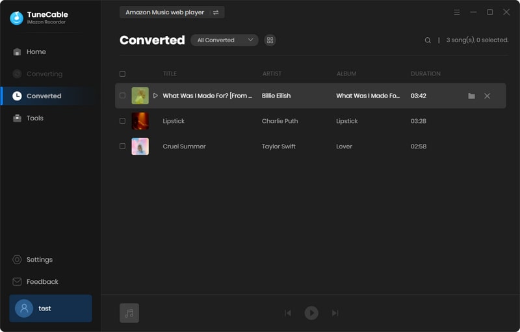Check the Cruel Summer row checkbox

(122, 146)
